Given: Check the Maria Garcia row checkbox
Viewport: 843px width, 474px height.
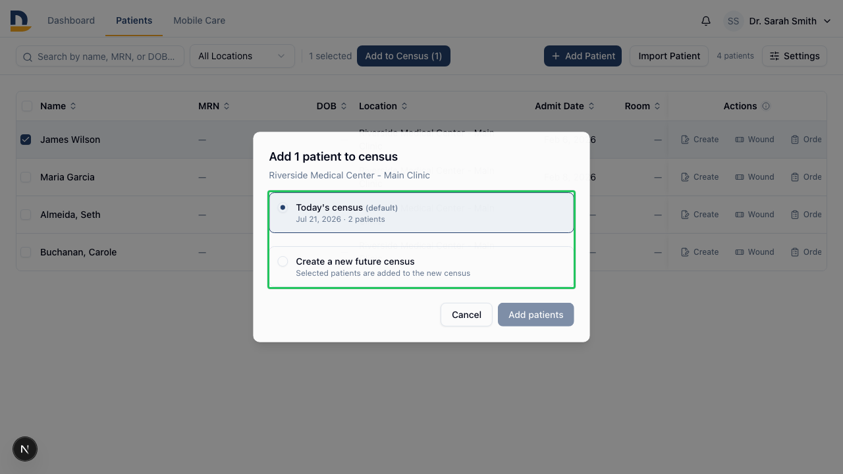Looking at the screenshot, I should coord(26,177).
